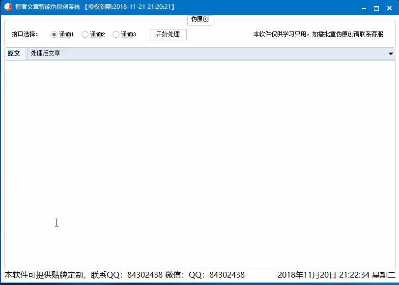Switch to the 原文 tab
The image size is (399, 285).
tap(15, 54)
